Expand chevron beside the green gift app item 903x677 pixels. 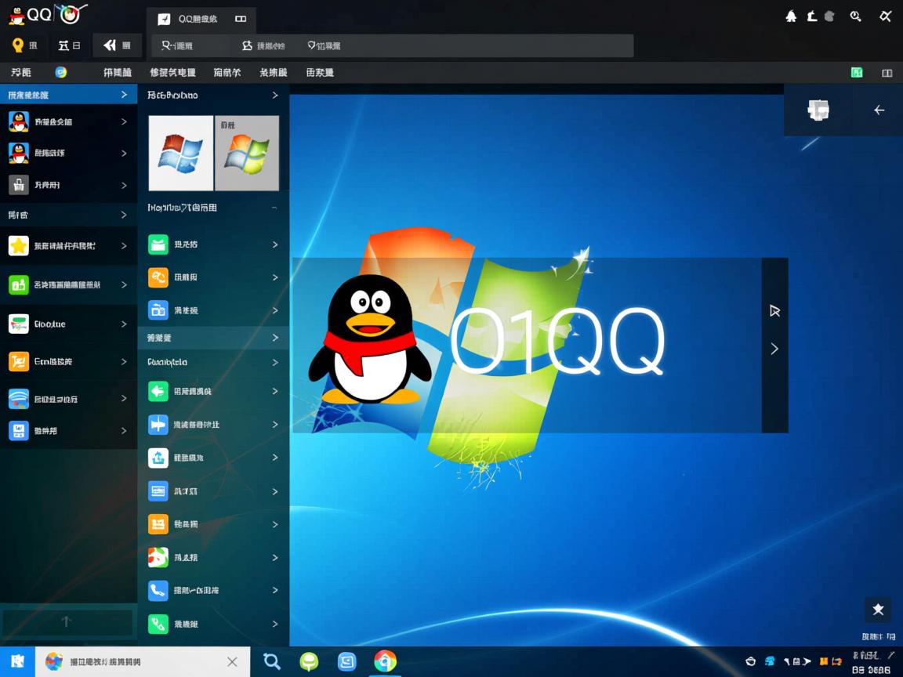click(275, 244)
